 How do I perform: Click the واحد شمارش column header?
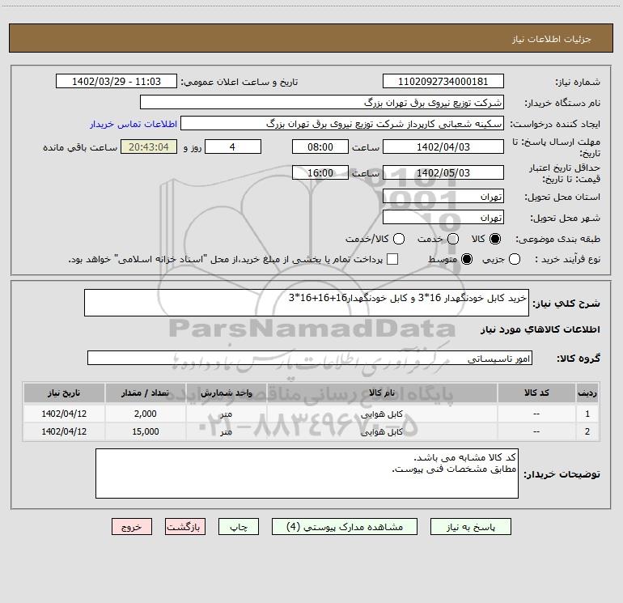pos(226,393)
